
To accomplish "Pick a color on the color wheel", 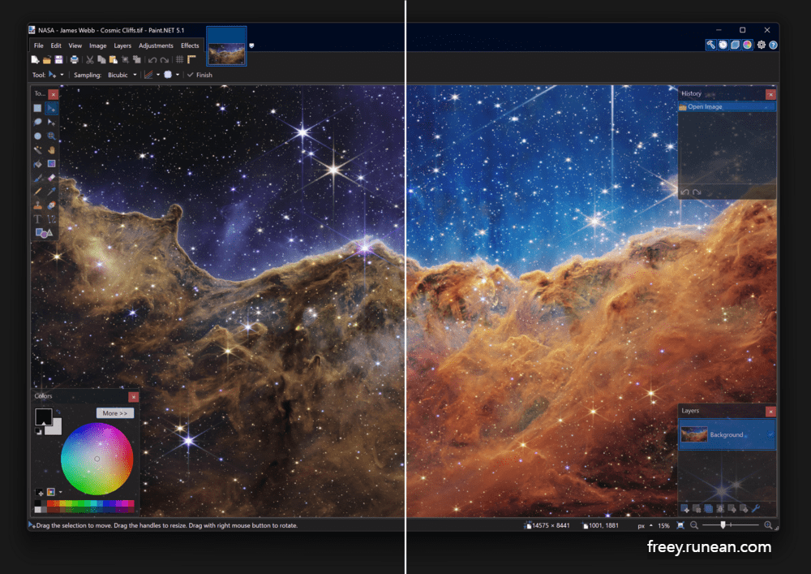I will pos(97,459).
